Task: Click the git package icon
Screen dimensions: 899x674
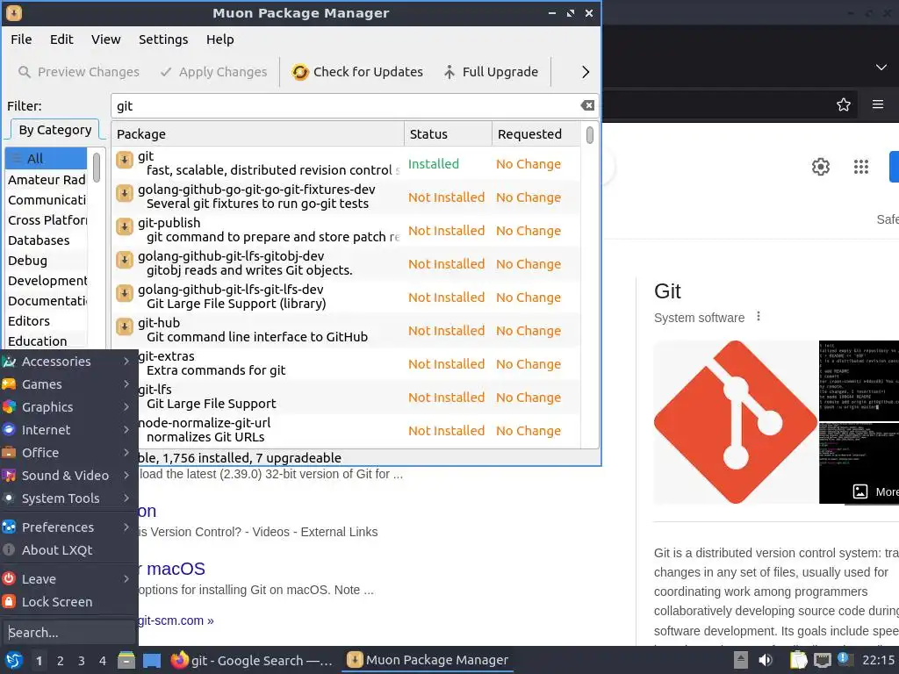Action: 125,160
